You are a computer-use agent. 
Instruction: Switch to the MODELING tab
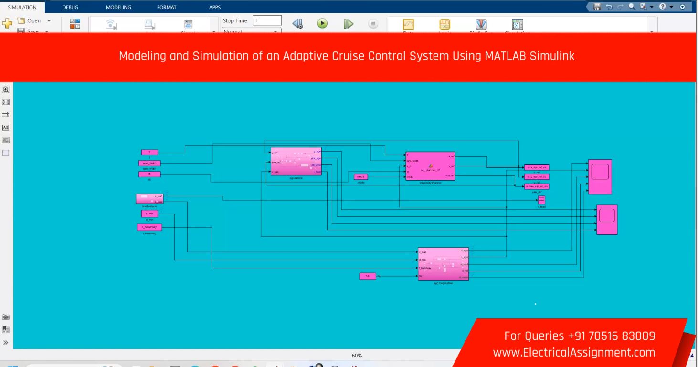119,7
